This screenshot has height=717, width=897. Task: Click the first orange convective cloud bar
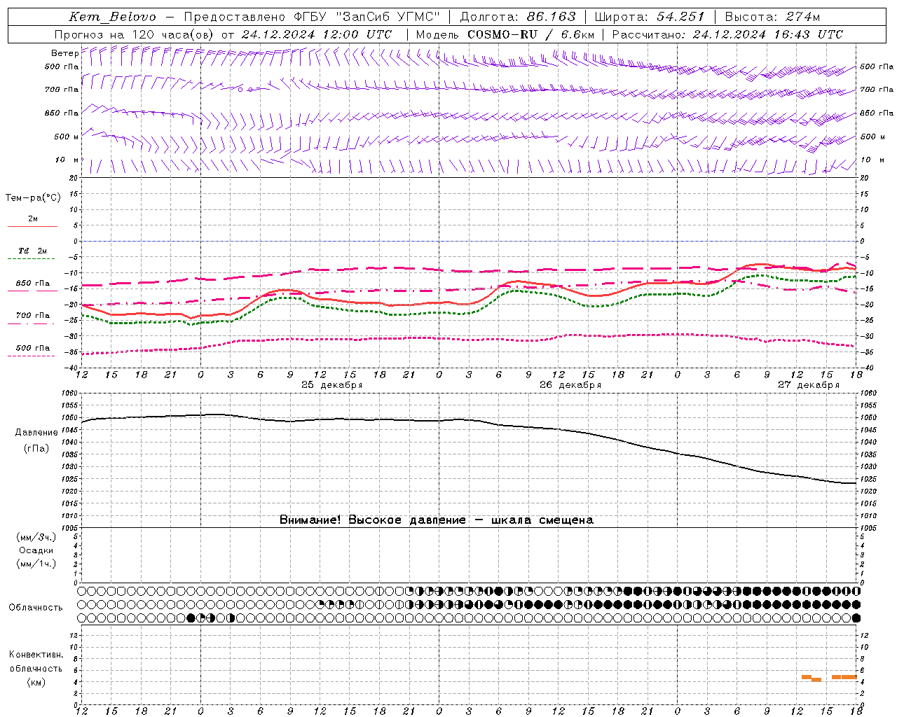tap(807, 677)
